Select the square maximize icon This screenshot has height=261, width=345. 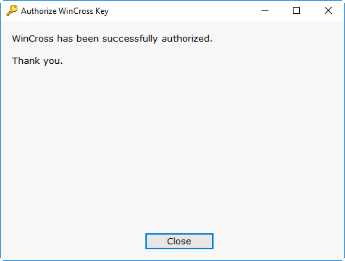pos(296,10)
